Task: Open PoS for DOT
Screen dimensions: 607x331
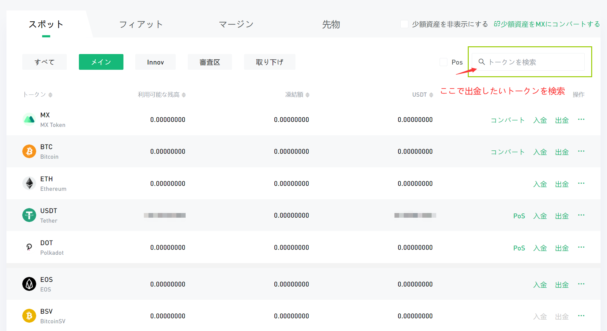Action: click(519, 248)
